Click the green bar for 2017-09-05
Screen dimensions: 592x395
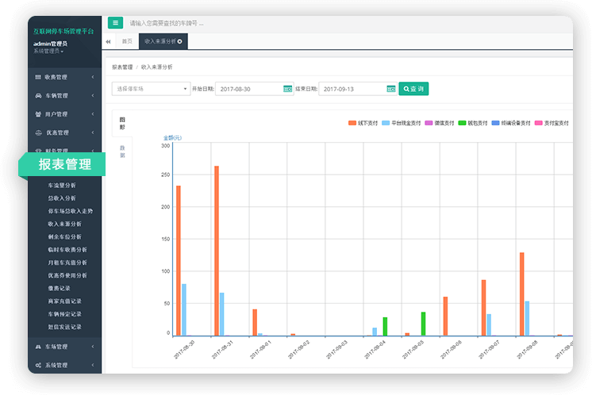(423, 324)
